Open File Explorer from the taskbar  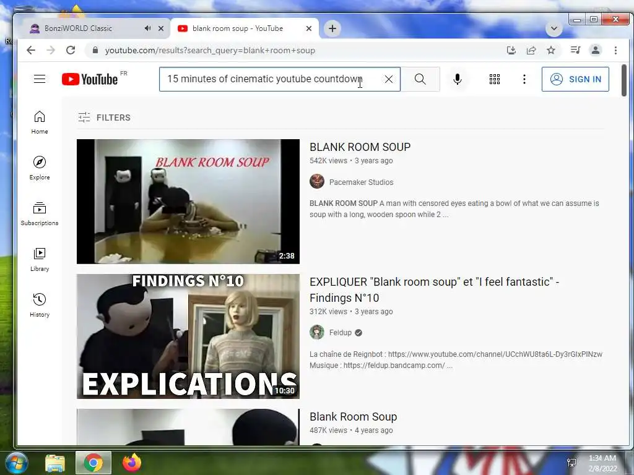(55, 463)
